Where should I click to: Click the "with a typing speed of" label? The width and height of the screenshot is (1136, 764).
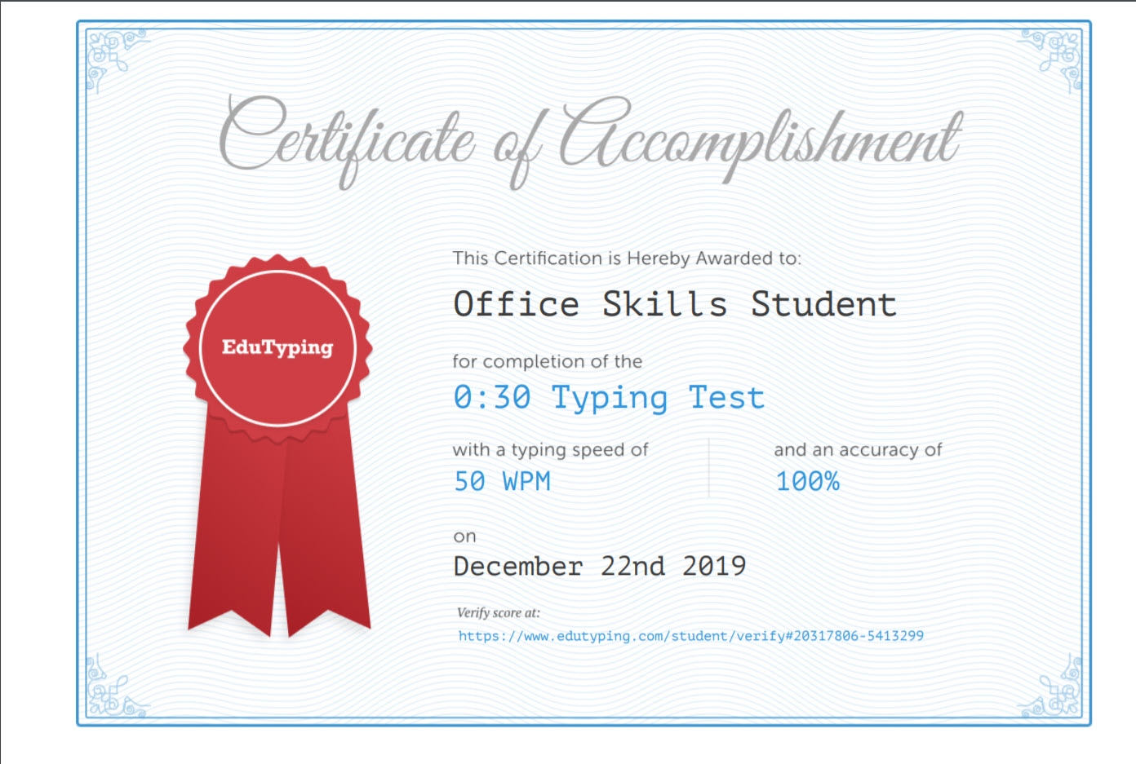click(550, 449)
